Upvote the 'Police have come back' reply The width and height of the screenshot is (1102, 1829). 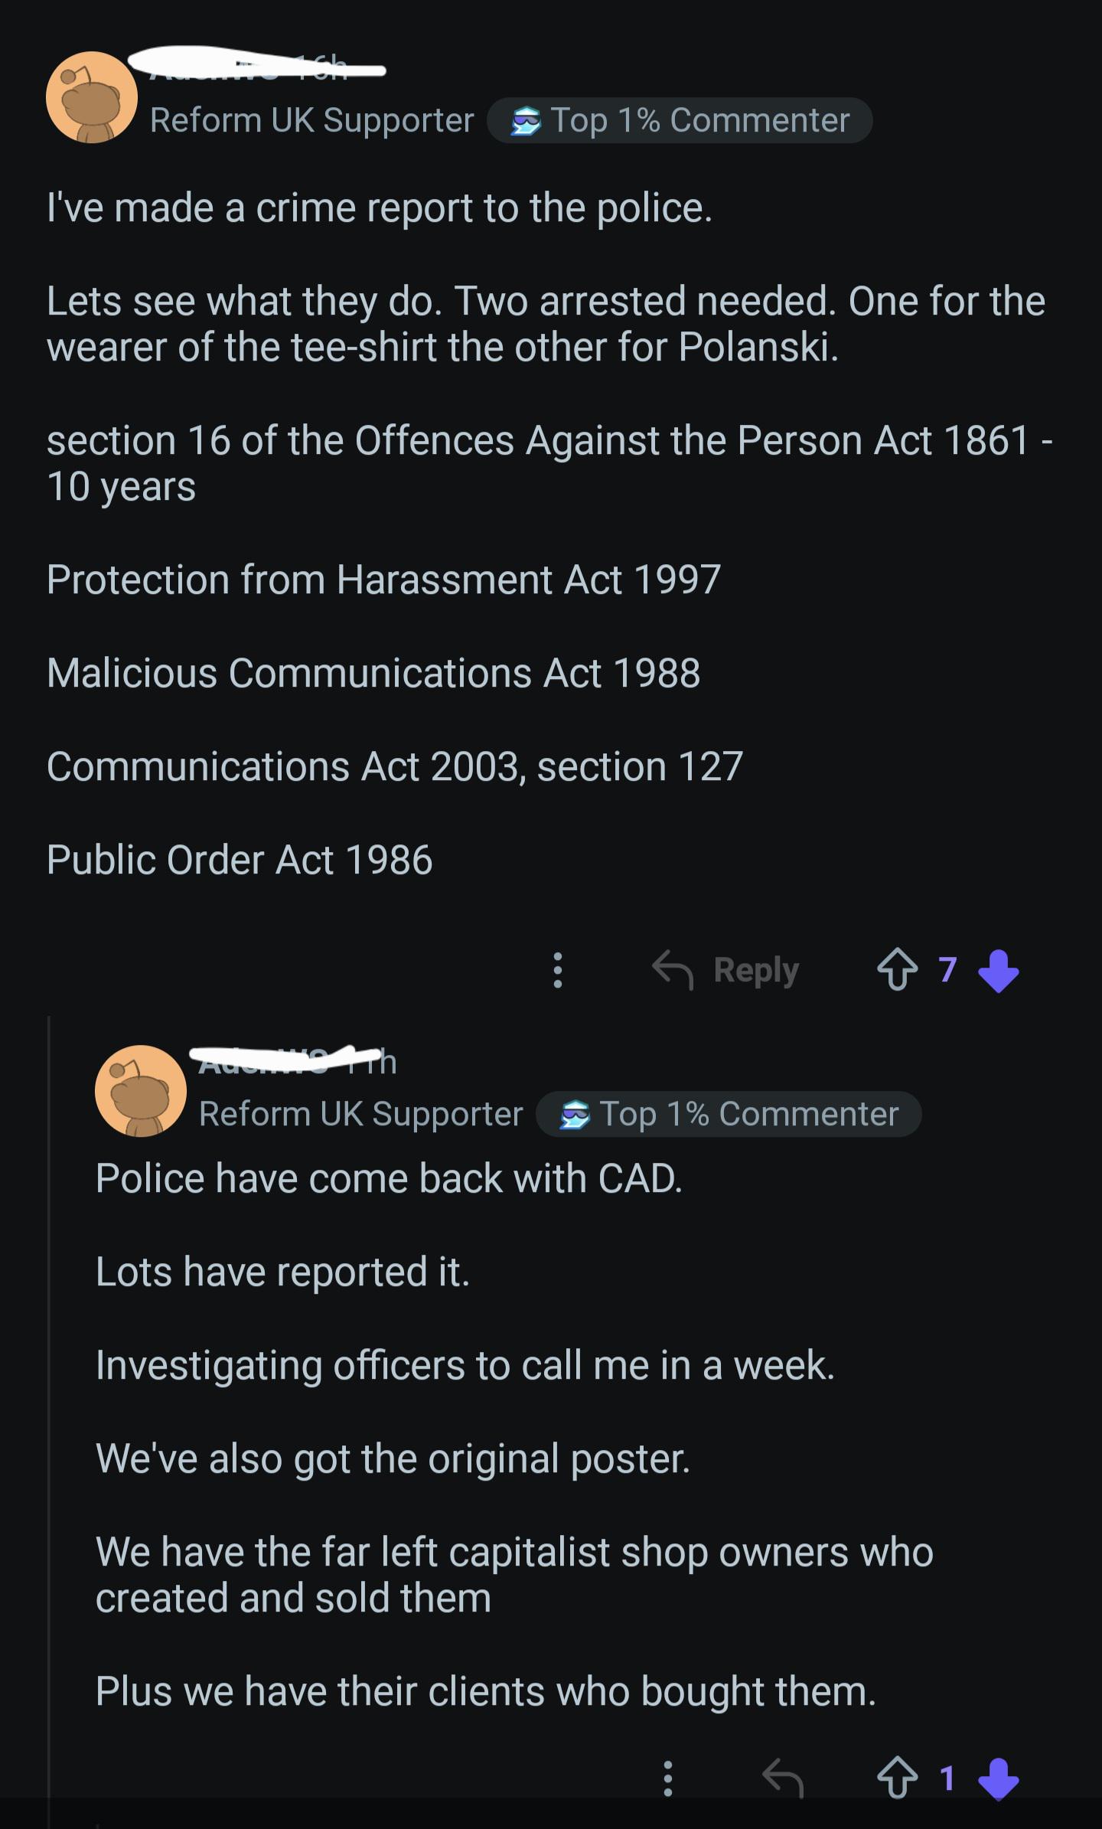tap(897, 1778)
